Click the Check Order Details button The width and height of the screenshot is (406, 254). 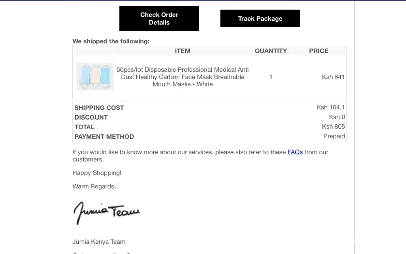pyautogui.click(x=159, y=18)
